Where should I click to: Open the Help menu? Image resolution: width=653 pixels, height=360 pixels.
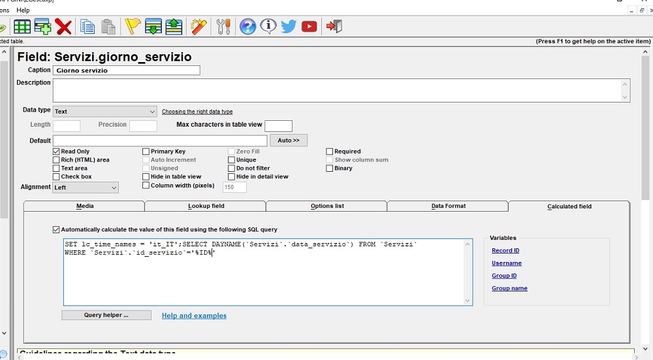point(23,10)
